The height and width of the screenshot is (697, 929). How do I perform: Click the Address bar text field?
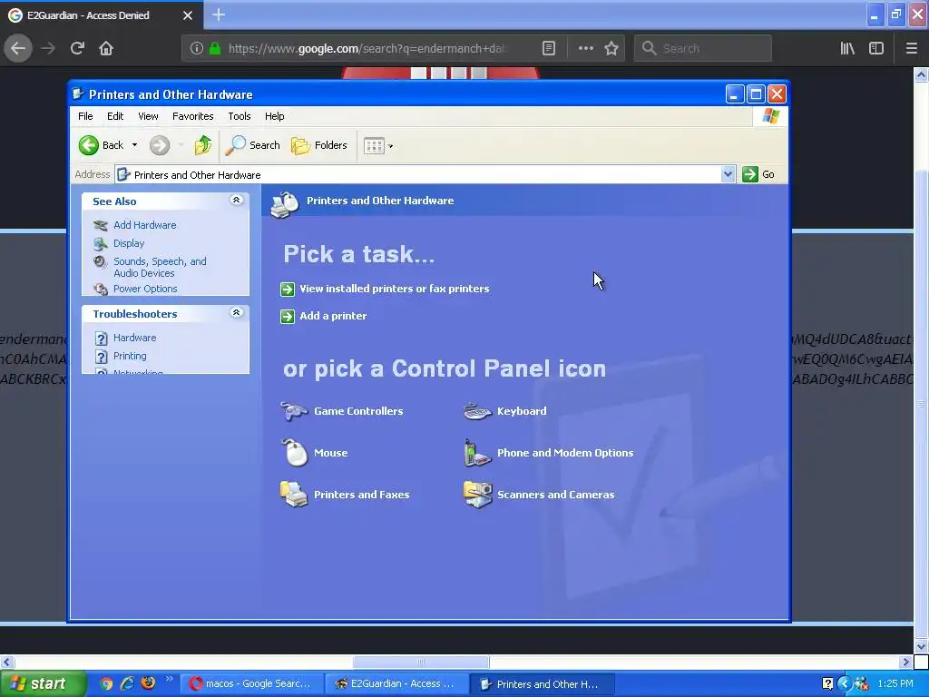pos(417,175)
